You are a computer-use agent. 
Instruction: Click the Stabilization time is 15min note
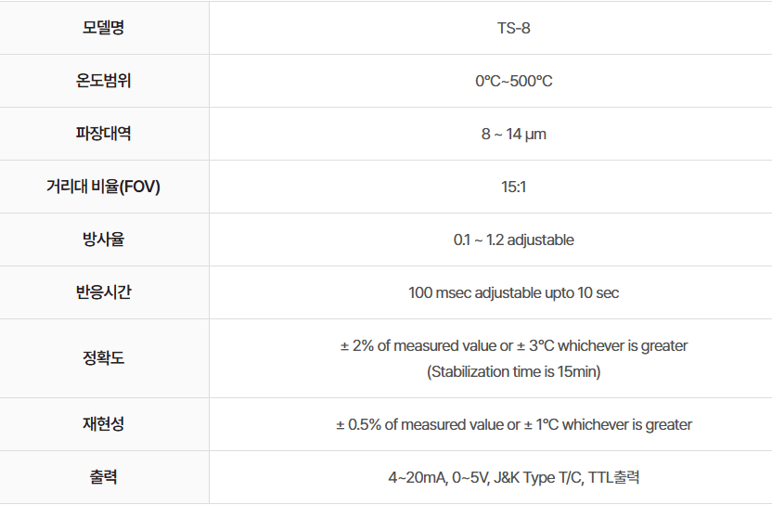(x=513, y=372)
